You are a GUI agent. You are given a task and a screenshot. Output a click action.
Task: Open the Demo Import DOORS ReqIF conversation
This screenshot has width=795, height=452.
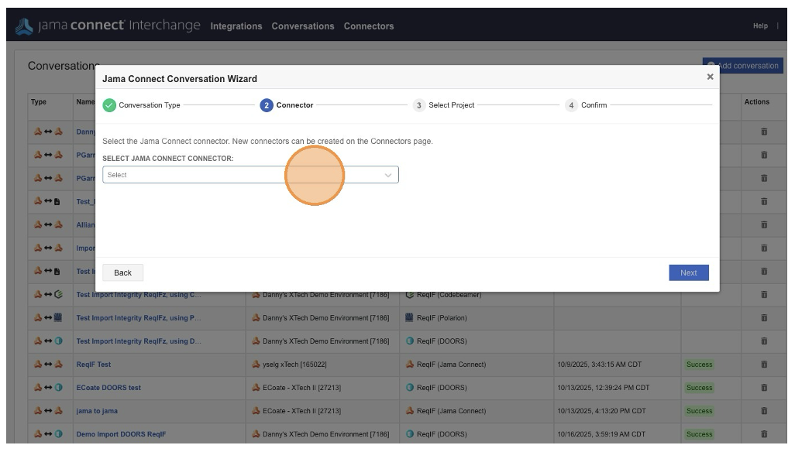(x=121, y=434)
